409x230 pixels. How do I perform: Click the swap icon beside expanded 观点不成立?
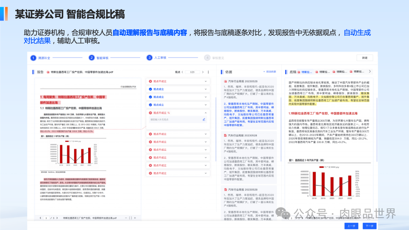169,113
